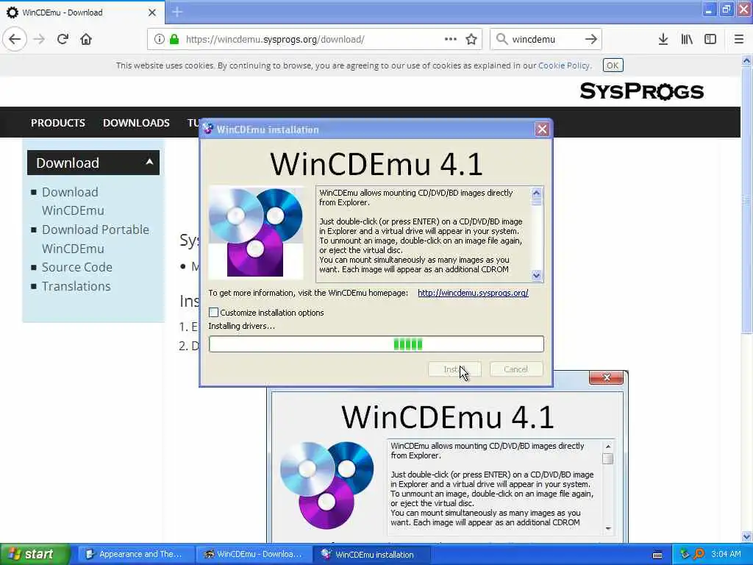Click the search go arrow in search box
Viewport: 753px width, 565px height.
590,40
